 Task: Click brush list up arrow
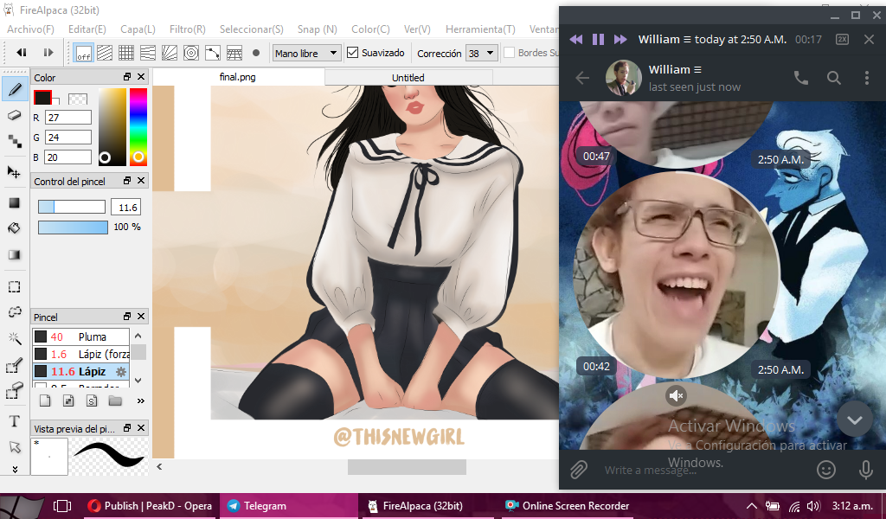coord(138,336)
